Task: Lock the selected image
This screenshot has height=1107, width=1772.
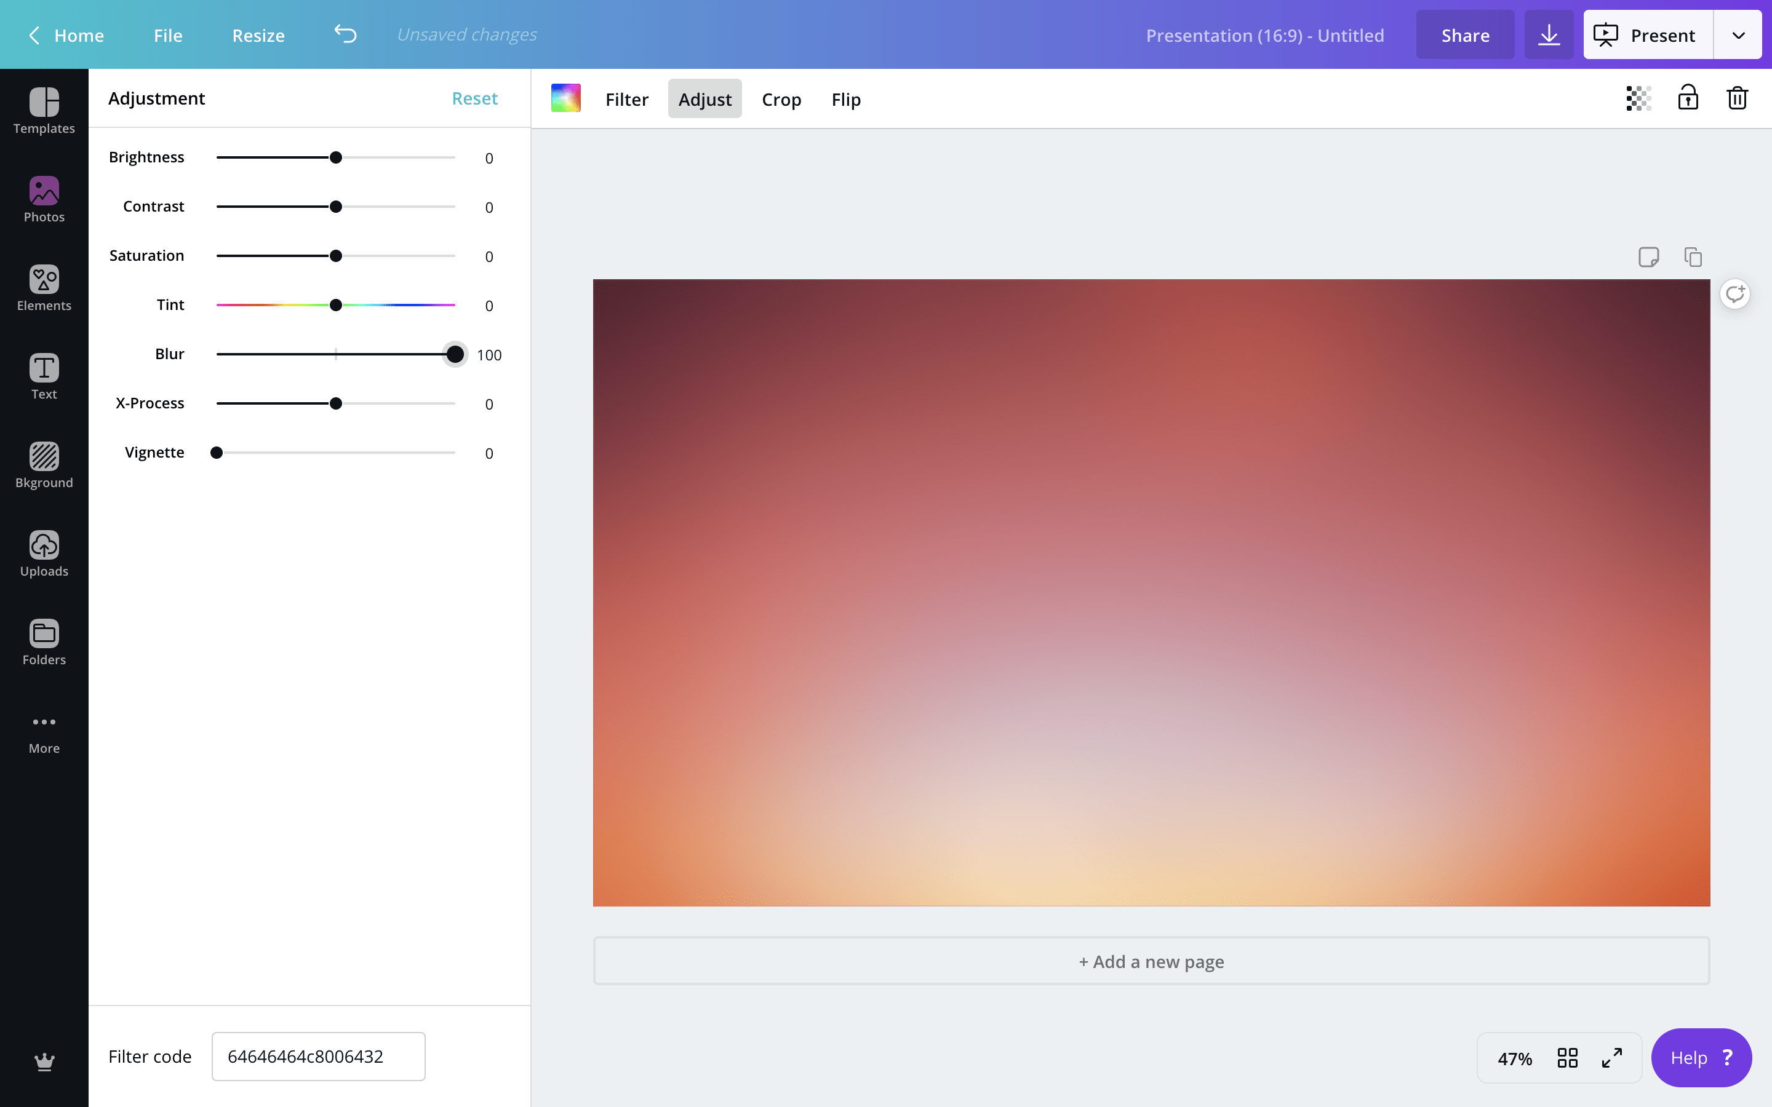Action: [x=1687, y=97]
